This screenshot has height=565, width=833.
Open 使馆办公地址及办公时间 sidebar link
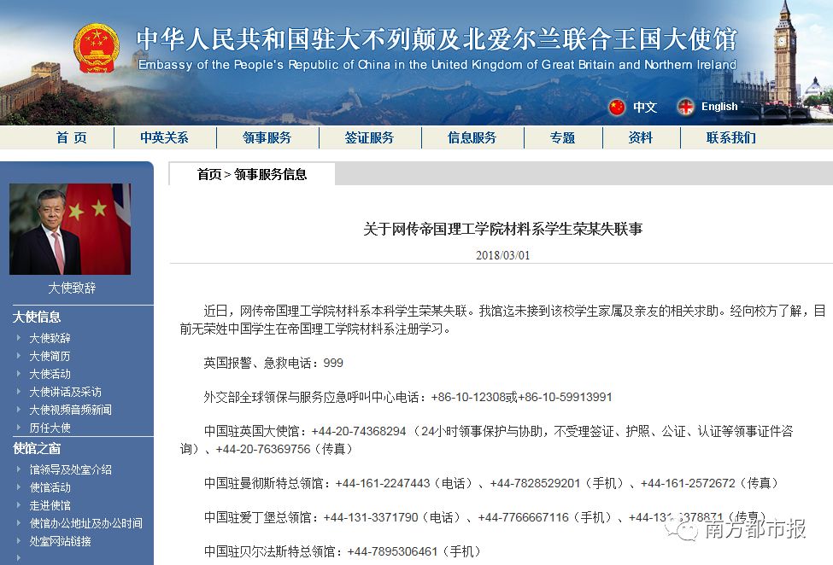[x=86, y=524]
